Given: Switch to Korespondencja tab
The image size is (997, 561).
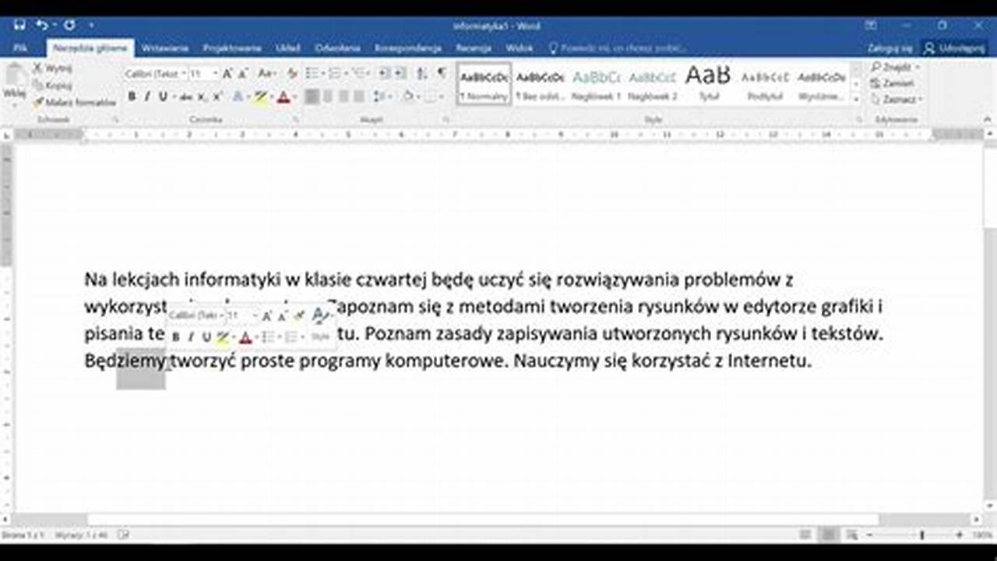Looking at the screenshot, I should [x=408, y=48].
